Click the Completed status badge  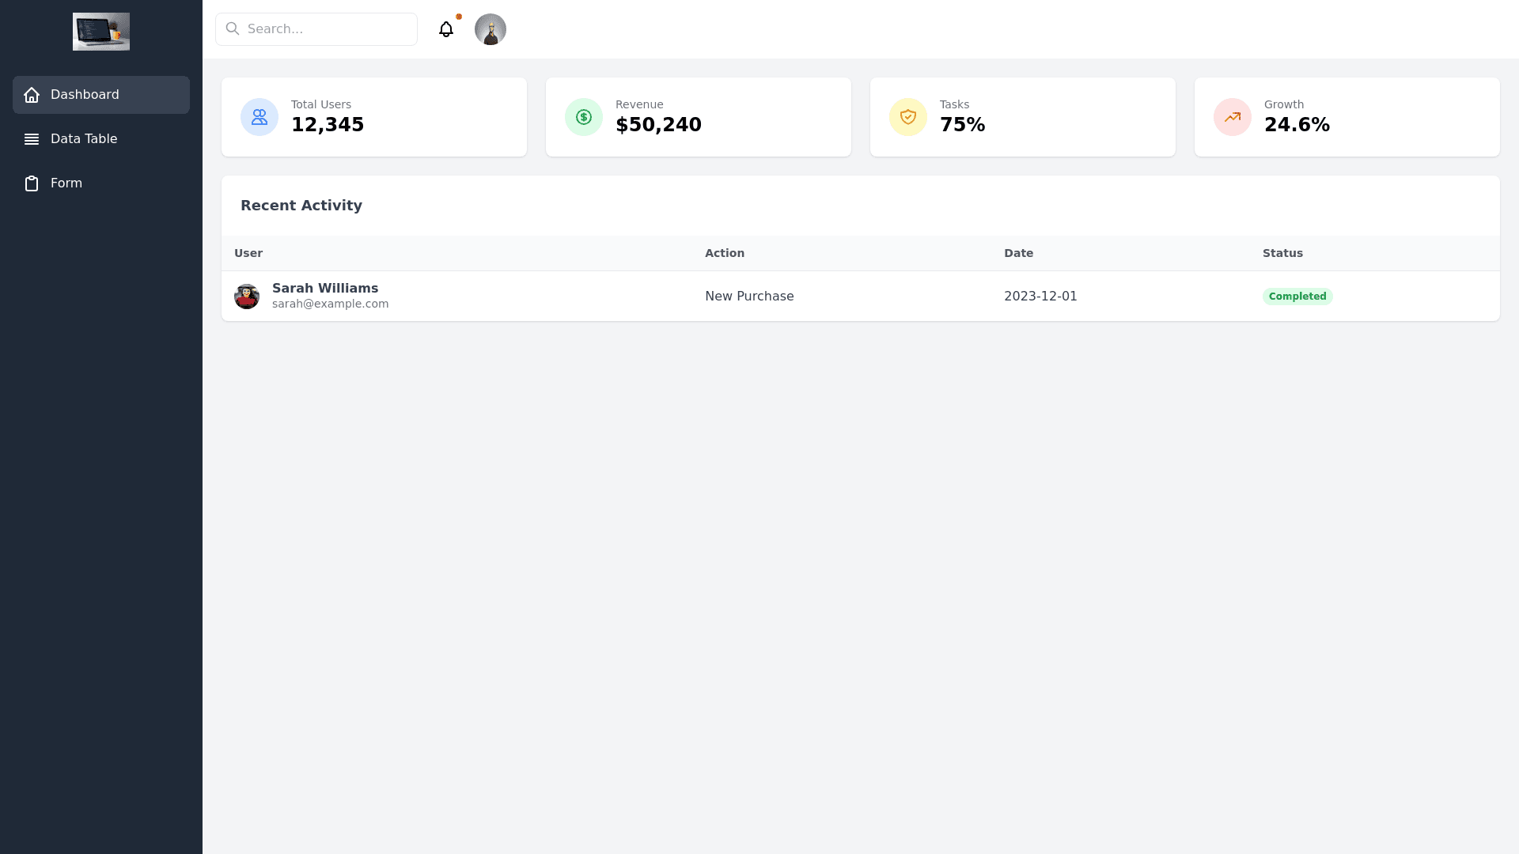point(1297,297)
